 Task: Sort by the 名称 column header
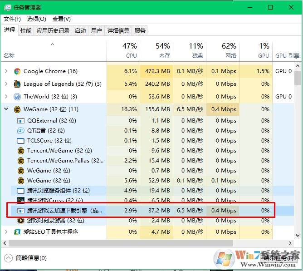[x=54, y=51]
